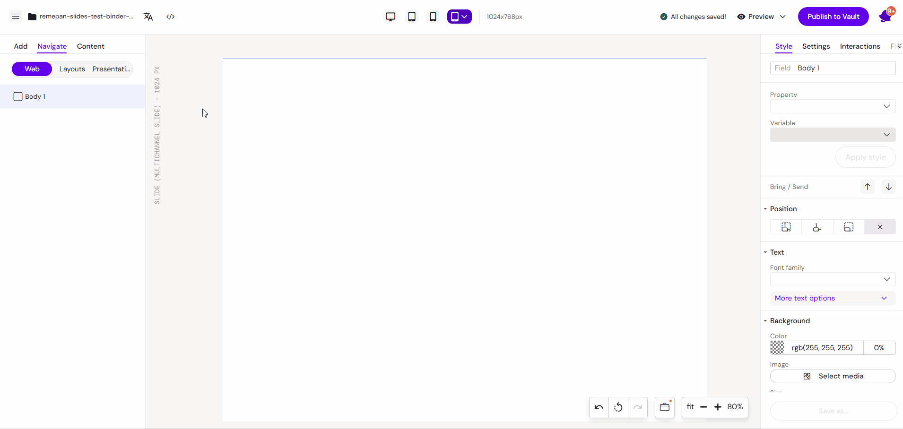Select third position mode icon
The width and height of the screenshot is (903, 429).
[849, 227]
